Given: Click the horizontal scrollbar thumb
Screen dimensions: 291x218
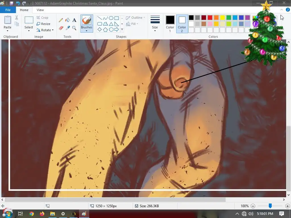Looking at the screenshot, I should (x=115, y=200).
